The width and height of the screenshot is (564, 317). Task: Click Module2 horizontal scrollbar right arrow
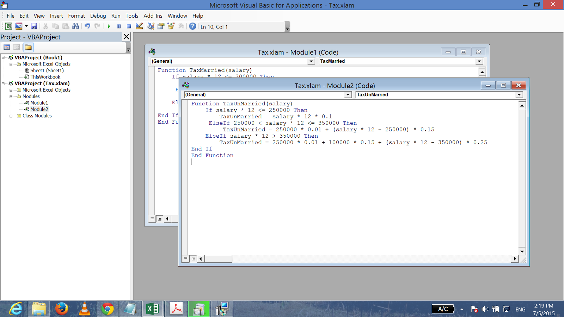(x=515, y=259)
